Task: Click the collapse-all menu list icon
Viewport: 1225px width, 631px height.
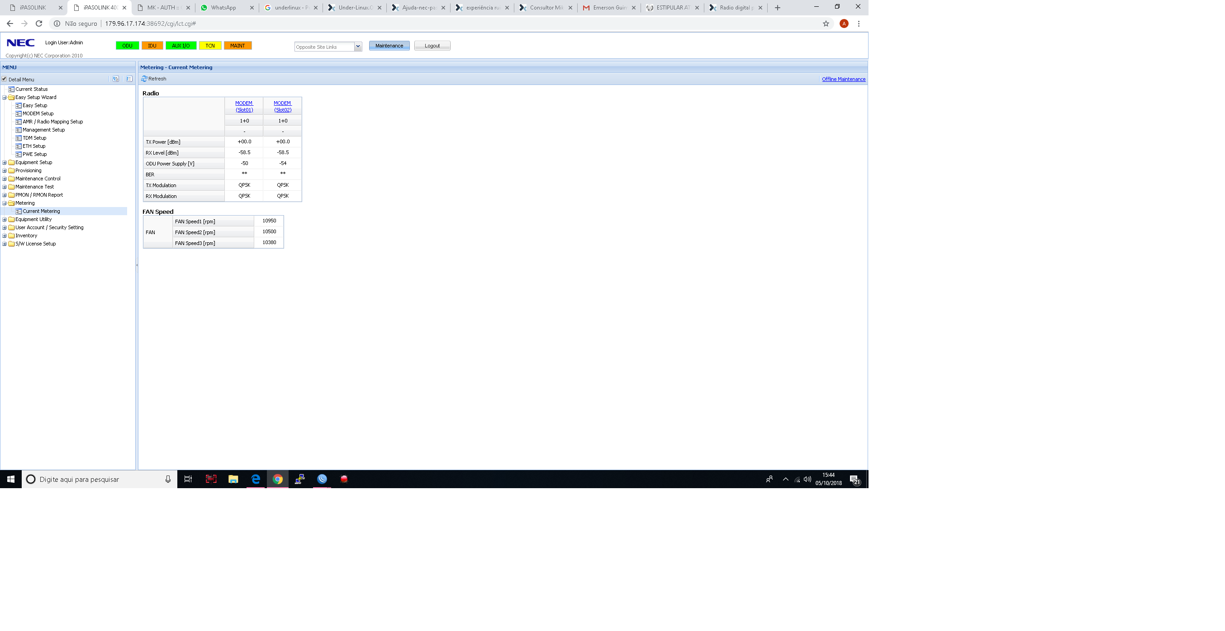Action: 129,79
